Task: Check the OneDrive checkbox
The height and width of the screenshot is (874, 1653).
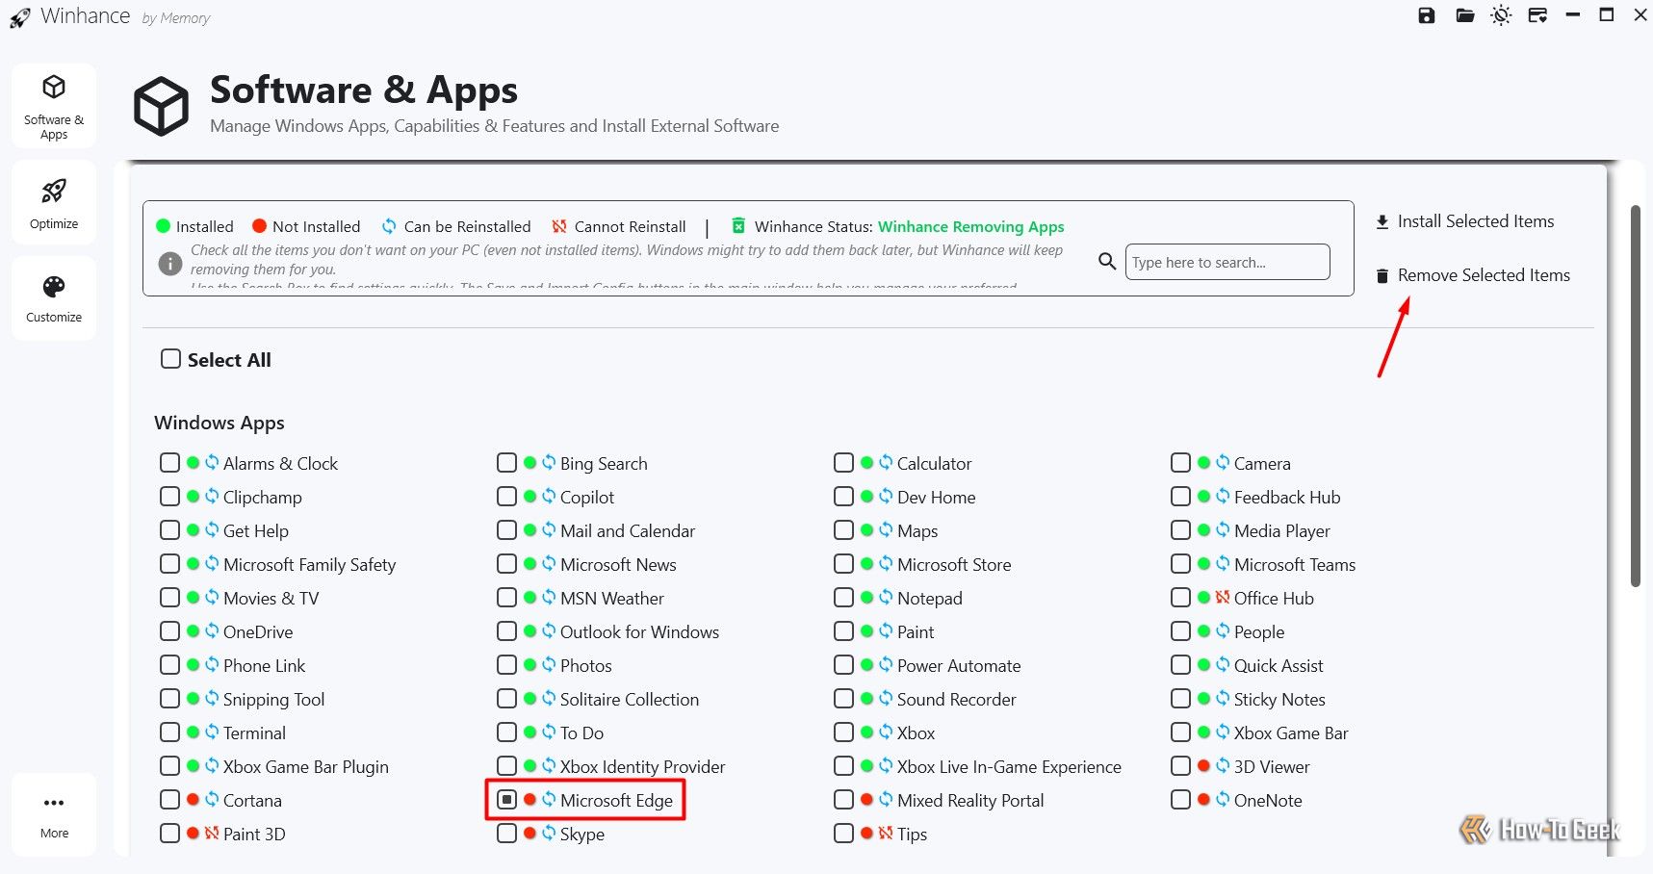Action: (x=169, y=631)
